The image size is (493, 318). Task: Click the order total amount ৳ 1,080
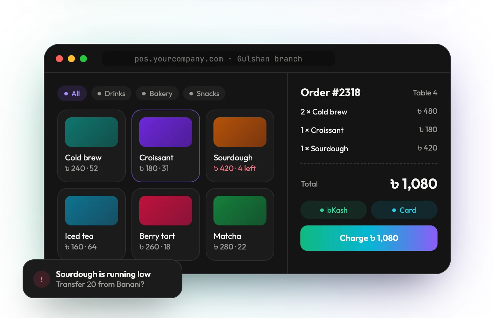point(414,184)
